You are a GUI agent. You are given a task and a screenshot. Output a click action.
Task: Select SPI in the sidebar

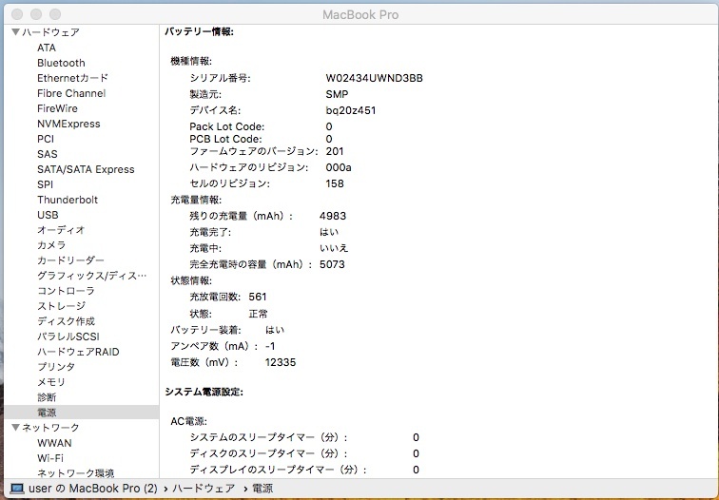(x=45, y=184)
